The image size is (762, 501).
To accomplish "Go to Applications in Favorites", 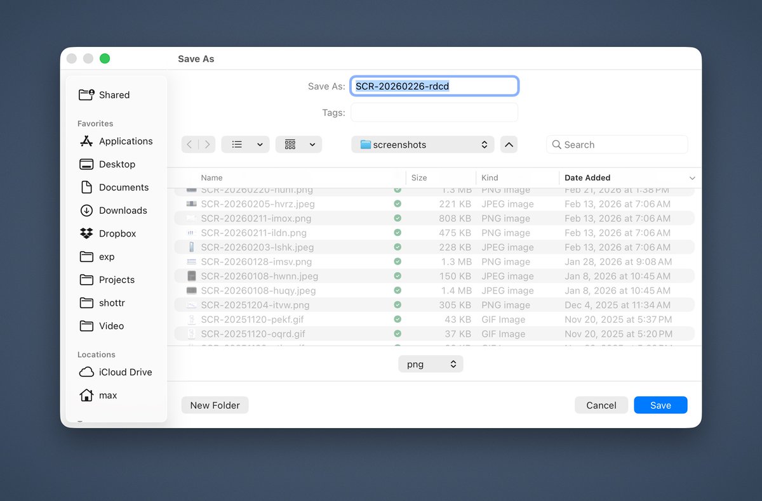I will tap(116, 141).
